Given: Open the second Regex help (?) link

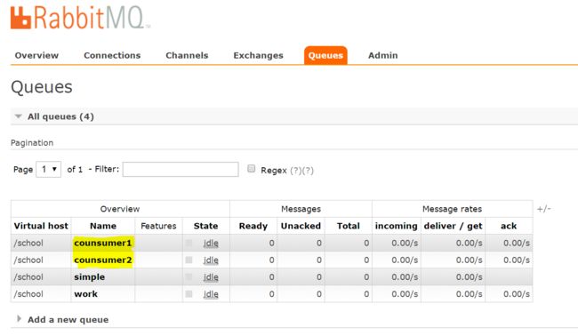Looking at the screenshot, I should [308, 171].
